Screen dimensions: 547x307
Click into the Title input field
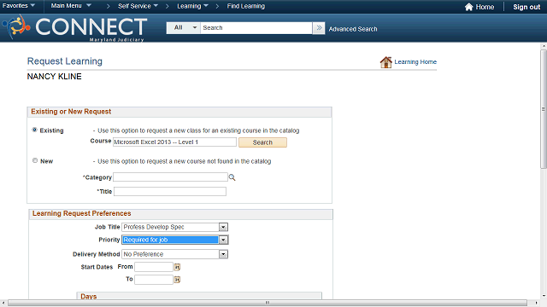pos(170,191)
